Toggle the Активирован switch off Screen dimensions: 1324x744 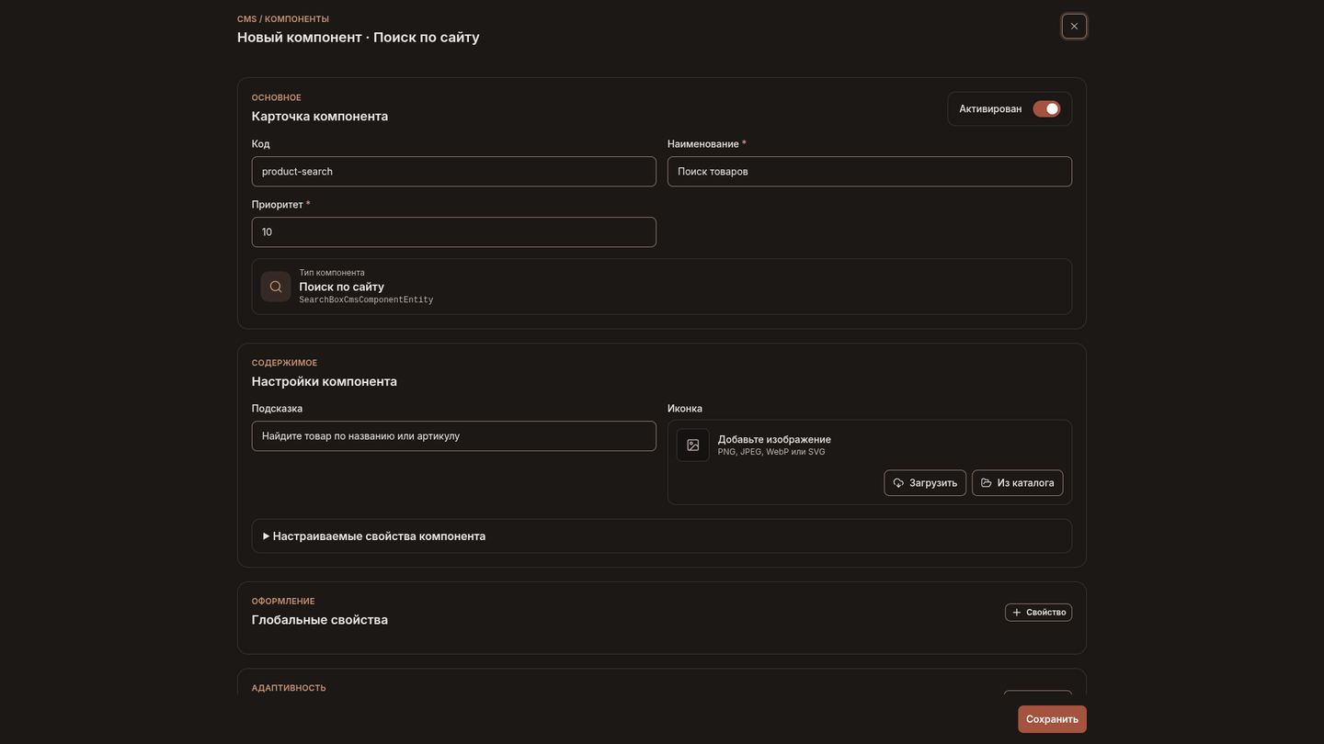pos(1046,108)
